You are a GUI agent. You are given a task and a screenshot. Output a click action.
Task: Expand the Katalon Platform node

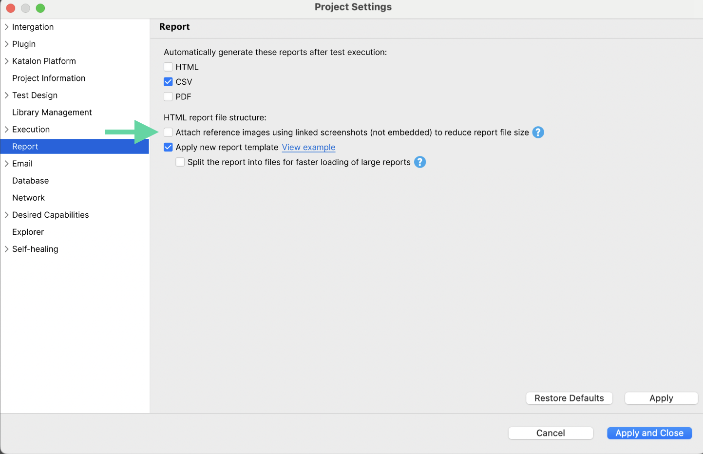[x=6, y=61]
